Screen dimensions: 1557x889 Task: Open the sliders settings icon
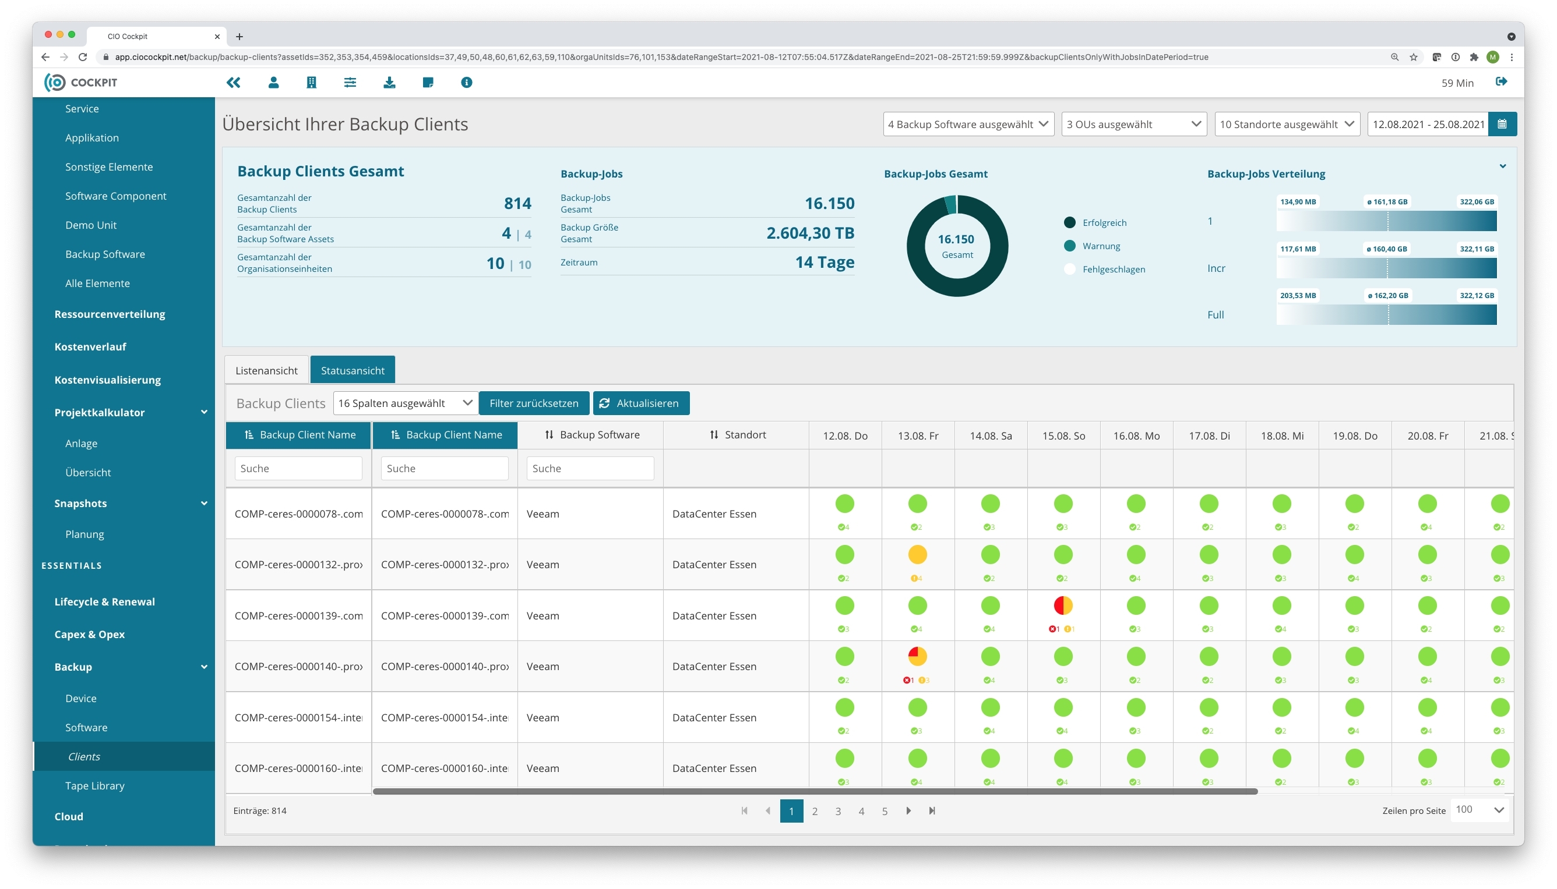click(350, 83)
